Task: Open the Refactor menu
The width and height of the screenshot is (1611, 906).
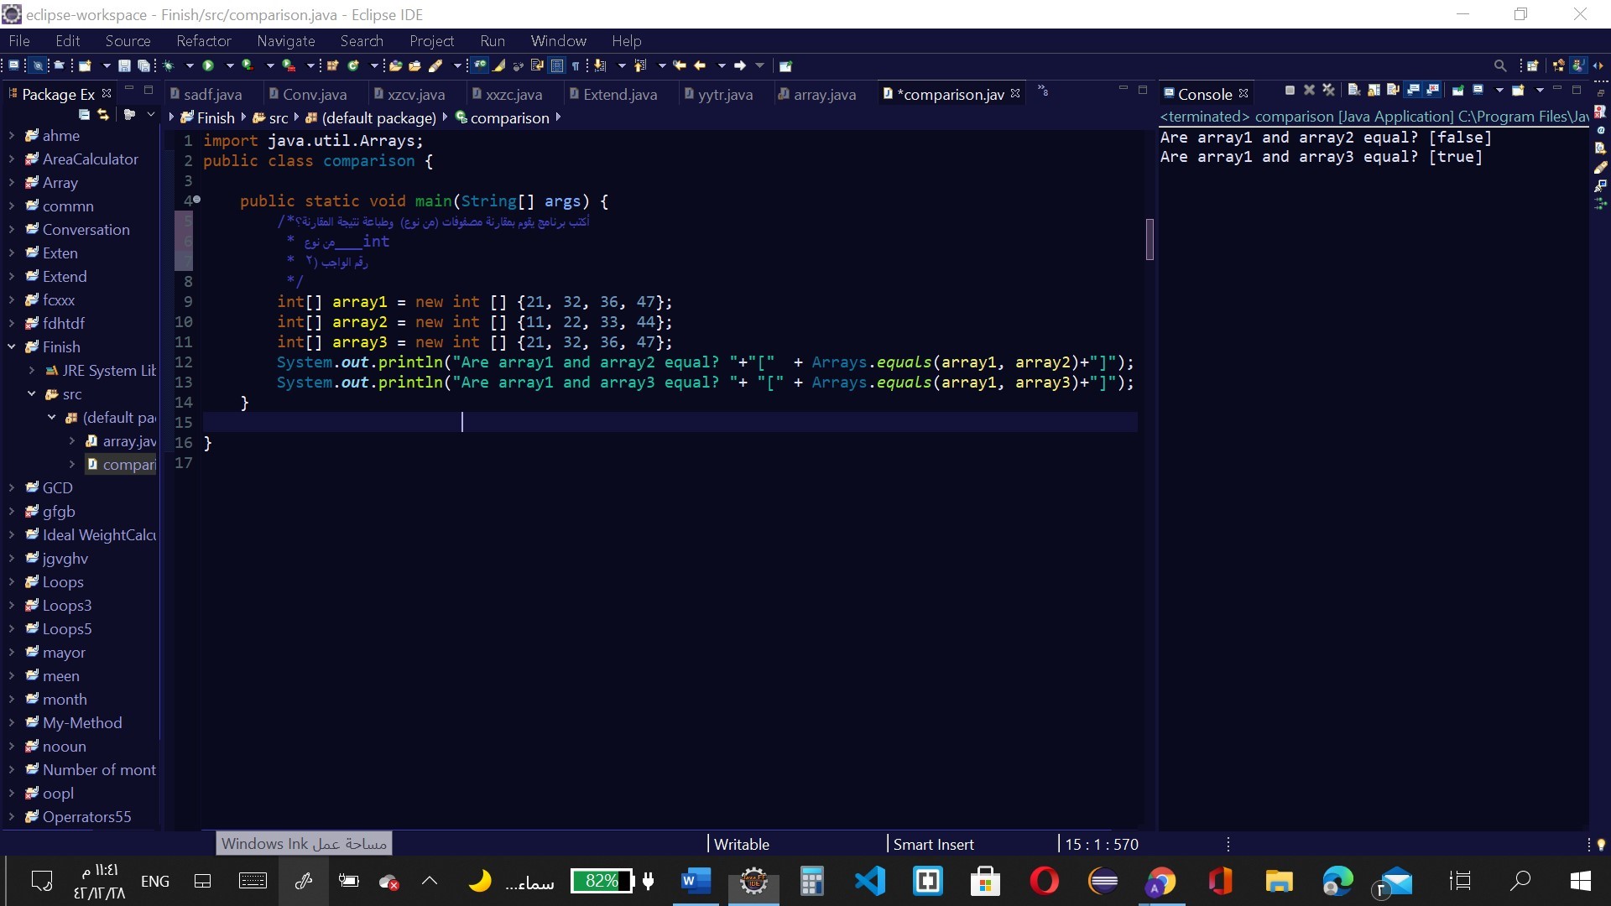Action: pos(203,41)
